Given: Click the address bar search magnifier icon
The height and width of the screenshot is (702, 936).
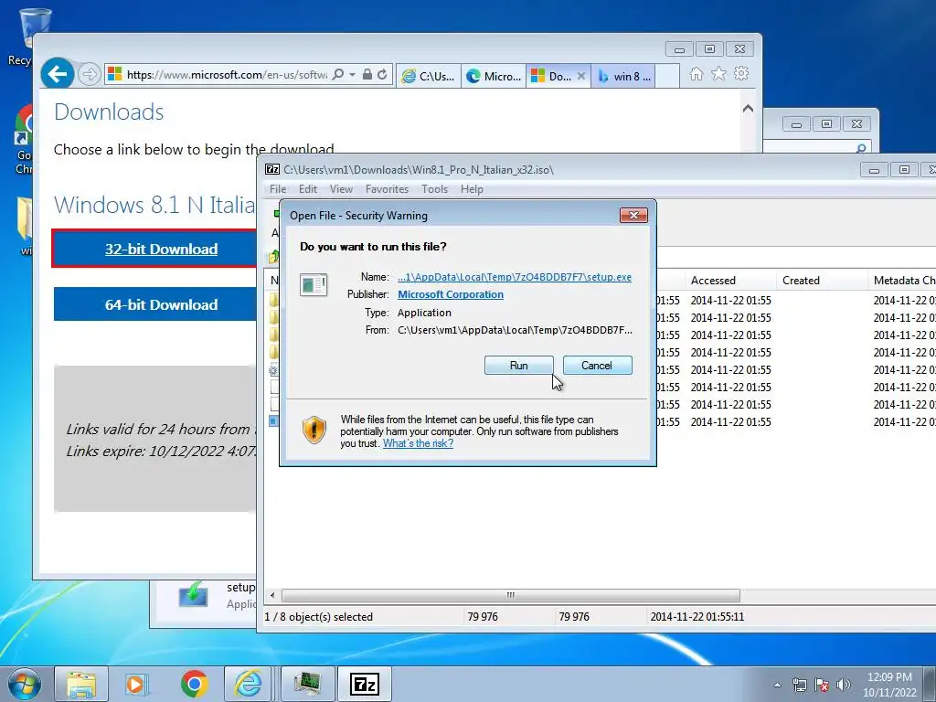Looking at the screenshot, I should (338, 75).
